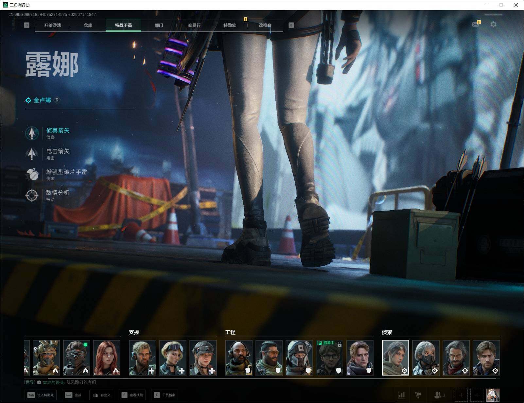Select the 招募中 recruiting engineer operator
The width and height of the screenshot is (524, 403).
coord(330,358)
